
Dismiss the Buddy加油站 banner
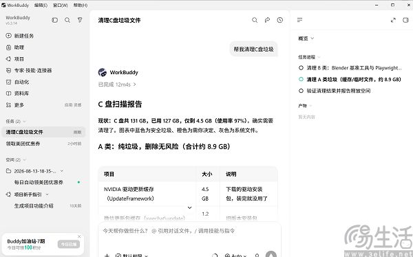tap(79, 236)
